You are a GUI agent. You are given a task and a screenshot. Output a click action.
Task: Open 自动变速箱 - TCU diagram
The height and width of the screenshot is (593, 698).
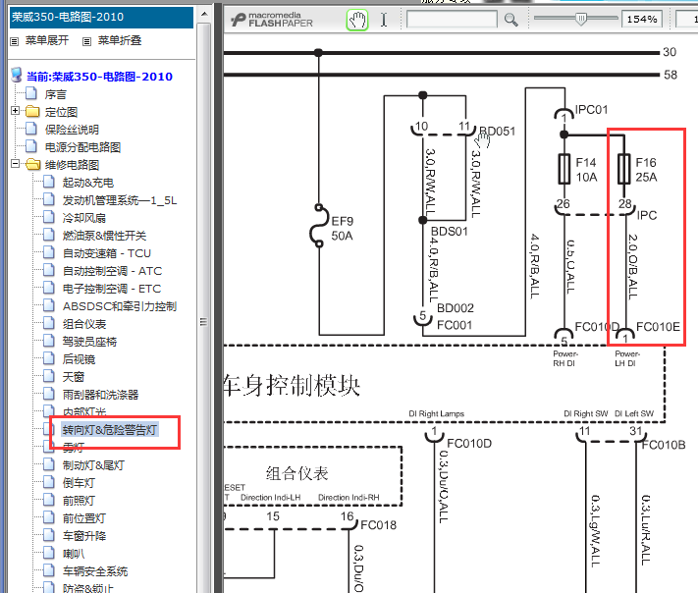tap(107, 253)
